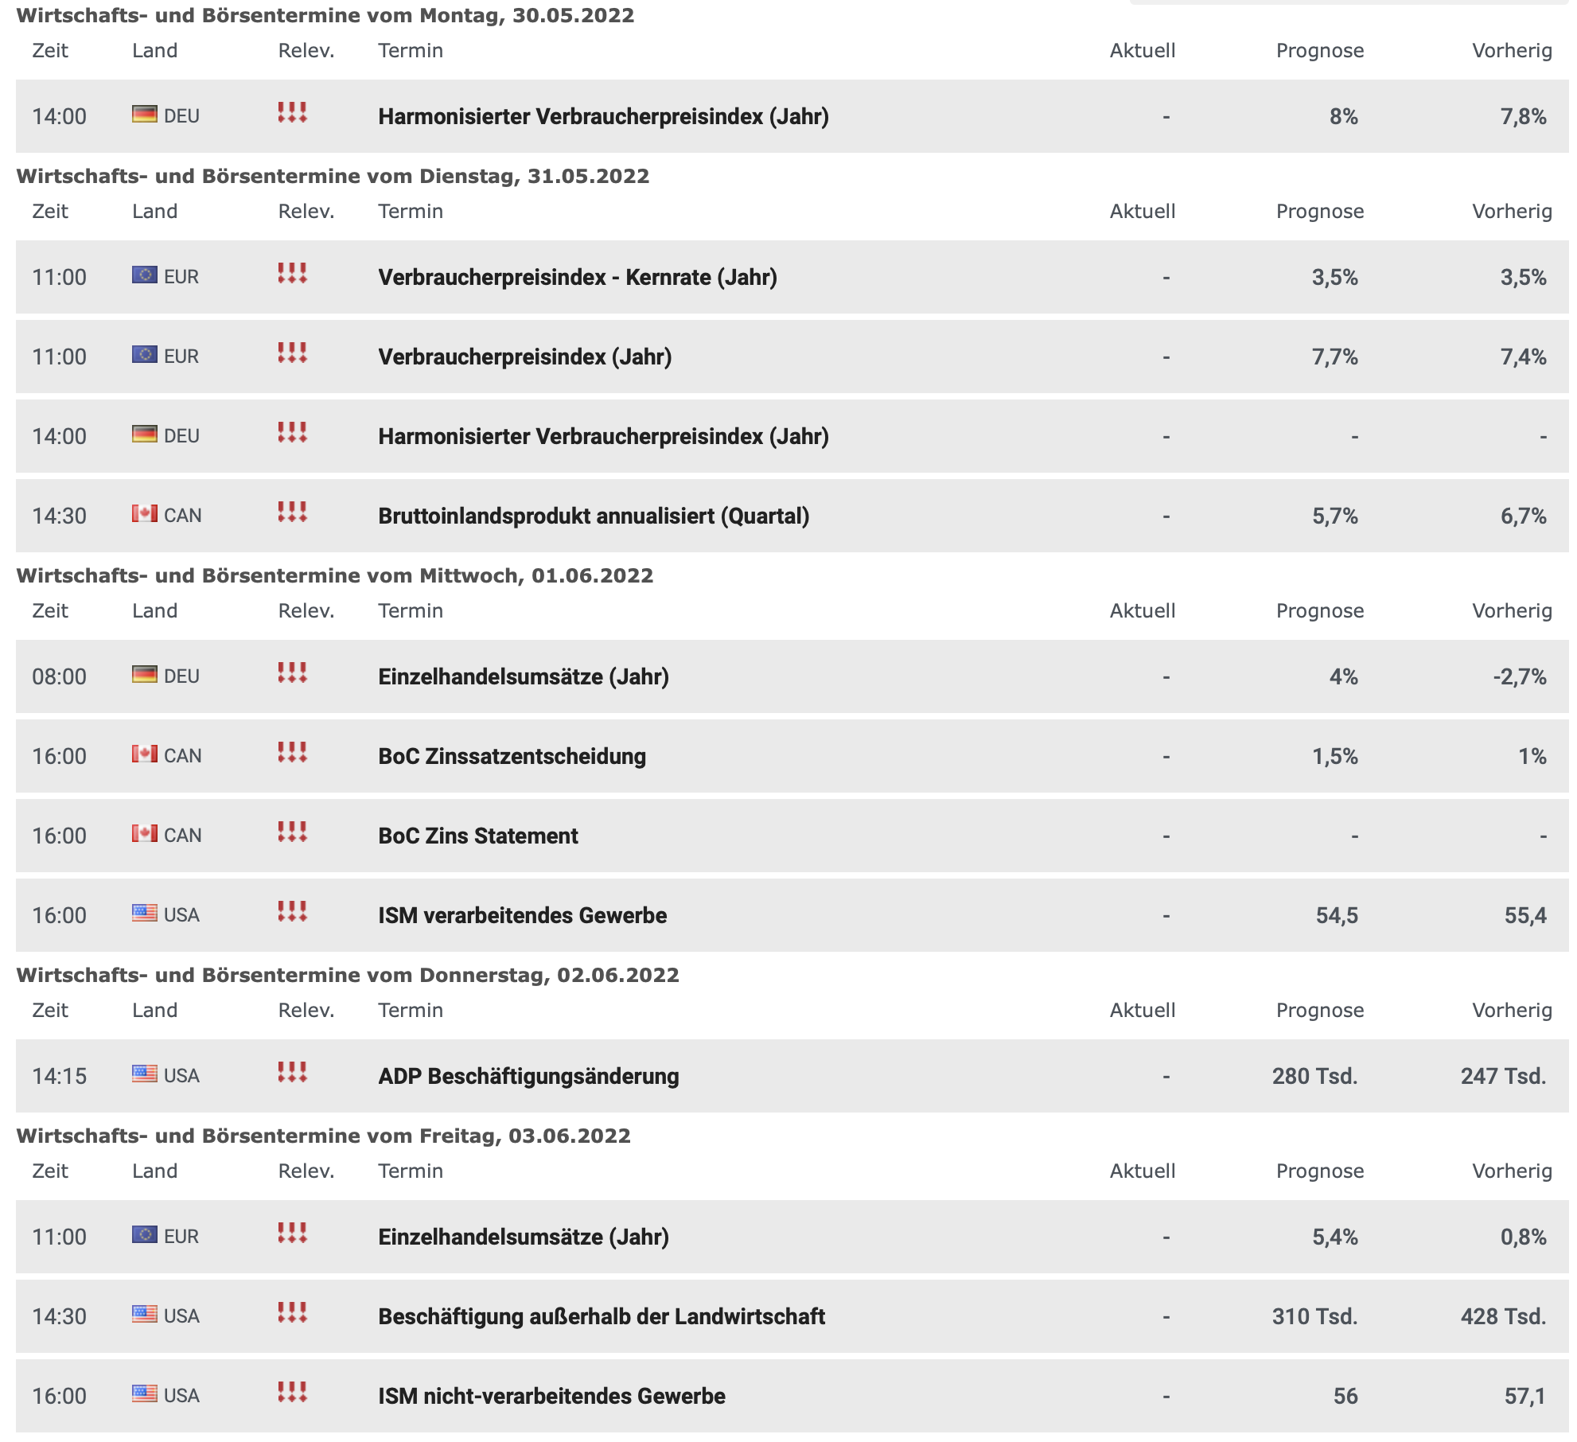Click EU flag beside Verbraucherpreisindex - Kernrate row

point(145,275)
